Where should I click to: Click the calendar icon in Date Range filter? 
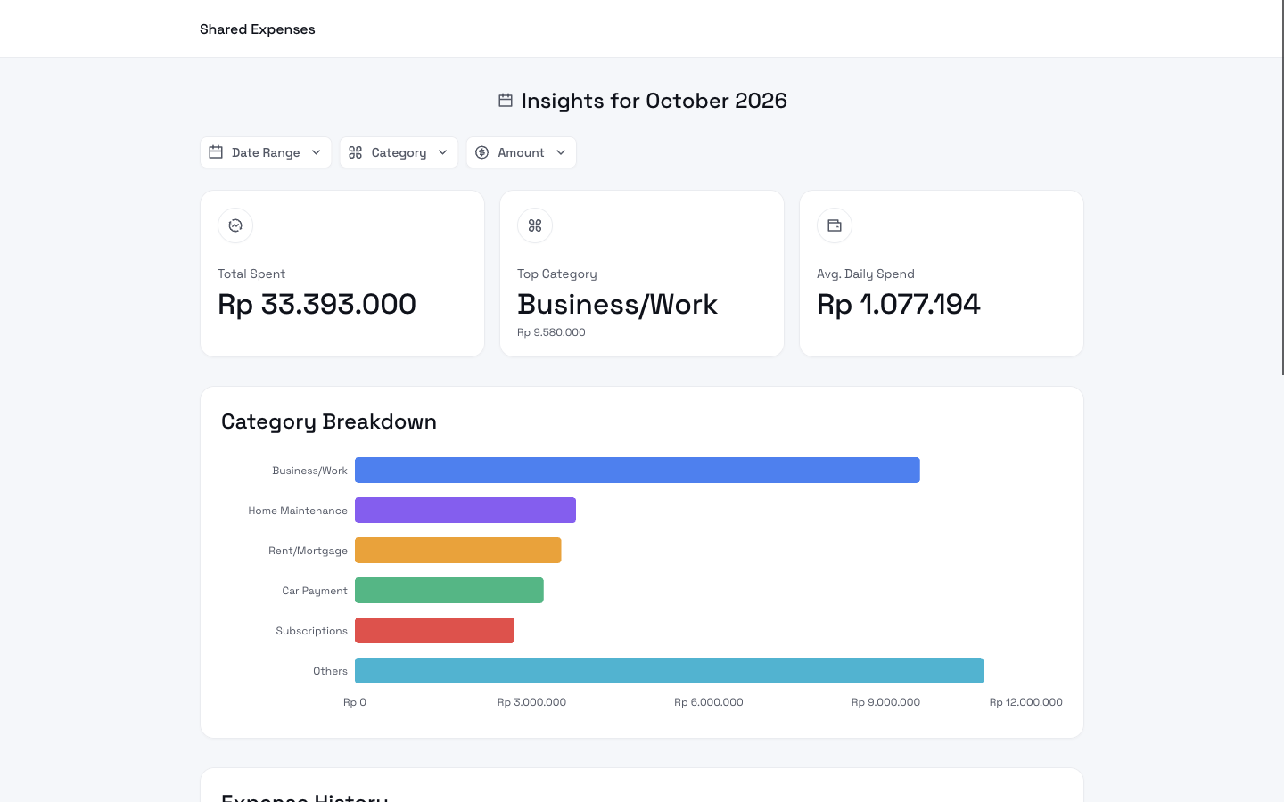click(216, 152)
